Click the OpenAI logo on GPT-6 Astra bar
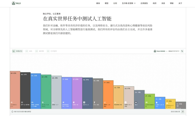The height and width of the screenshot is (116, 195). point(22,103)
